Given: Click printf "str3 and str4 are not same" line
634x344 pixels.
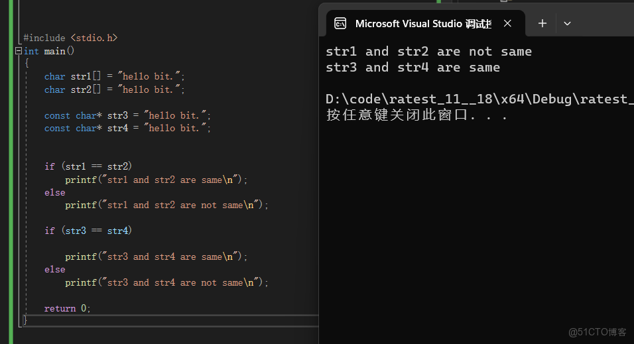Looking at the screenshot, I should tap(166, 282).
